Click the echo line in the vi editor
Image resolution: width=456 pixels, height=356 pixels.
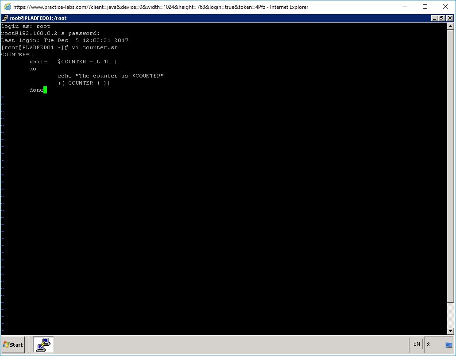(x=111, y=76)
